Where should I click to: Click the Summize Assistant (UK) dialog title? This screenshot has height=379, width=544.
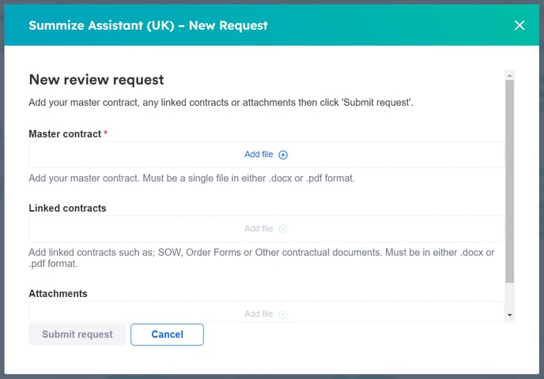click(x=148, y=25)
